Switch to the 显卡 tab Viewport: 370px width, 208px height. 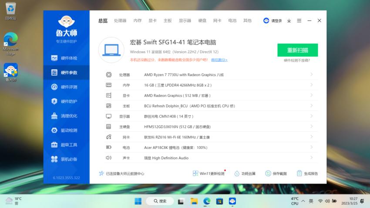(152, 20)
